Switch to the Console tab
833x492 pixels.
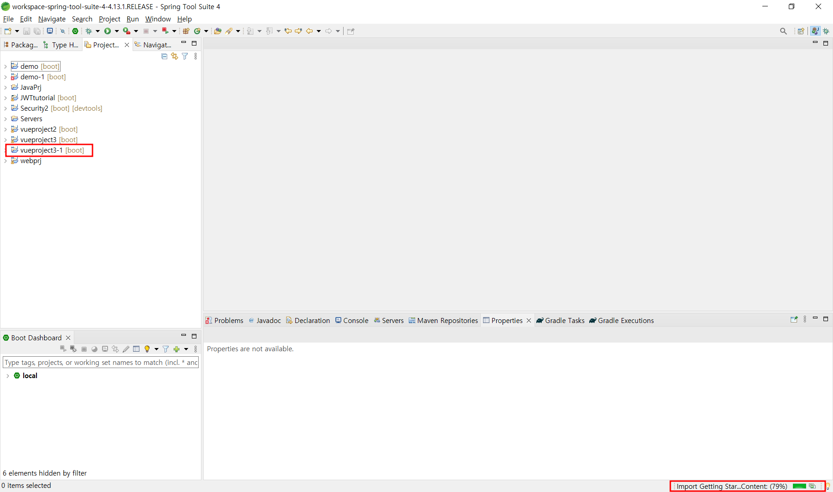[352, 321]
